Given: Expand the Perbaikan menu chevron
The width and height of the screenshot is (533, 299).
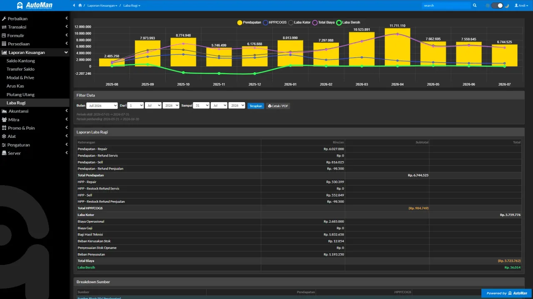Looking at the screenshot, I should click(67, 18).
